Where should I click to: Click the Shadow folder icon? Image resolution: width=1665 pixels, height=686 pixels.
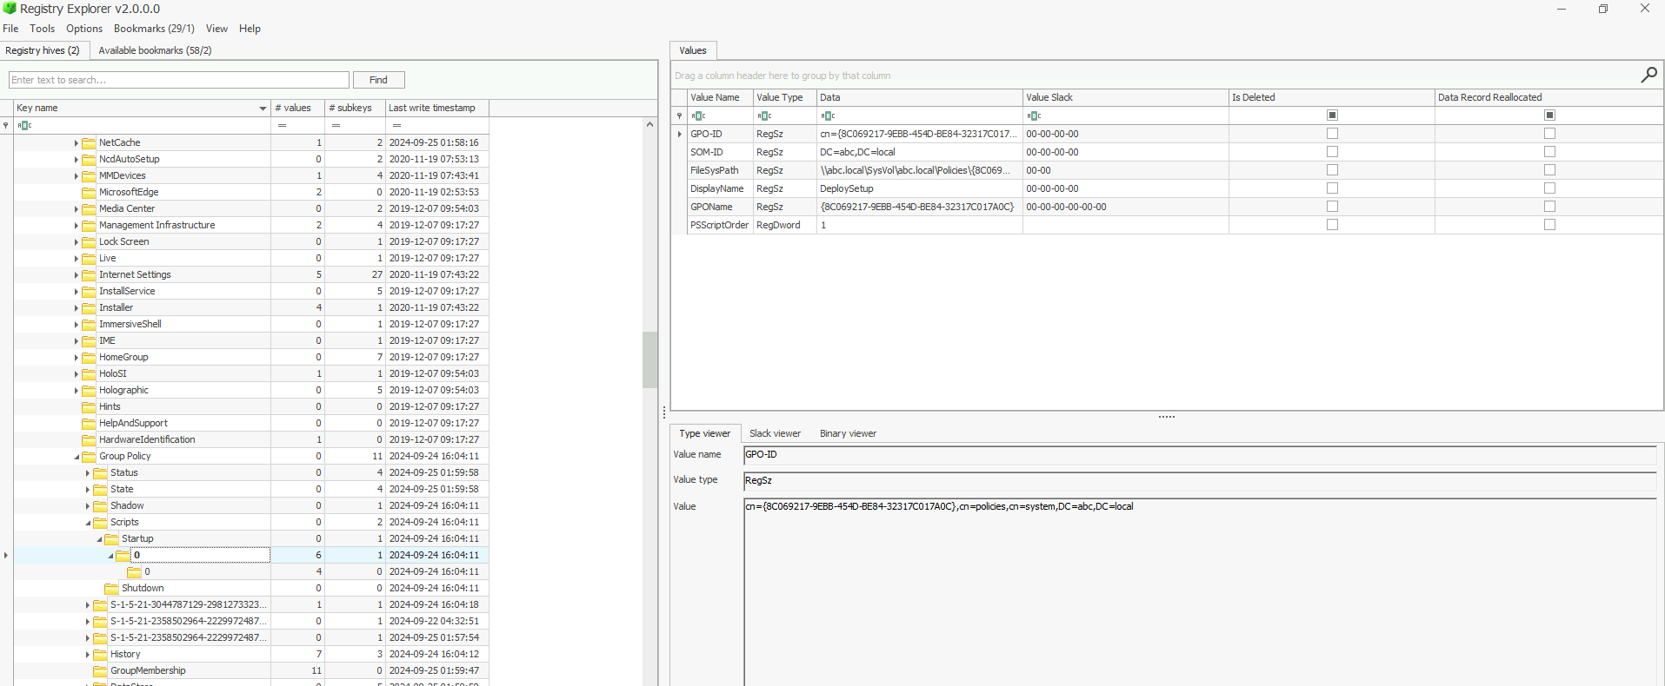100,505
